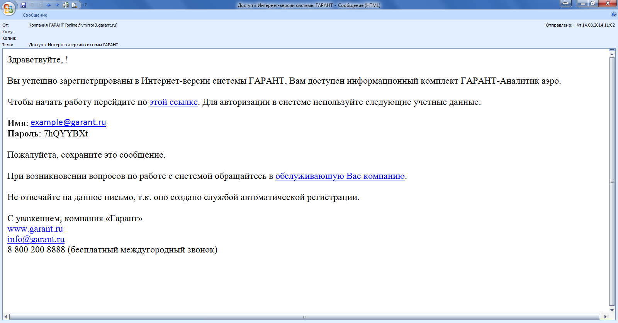618x323 pixels.
Task: Click the blue Help question mark icon
Action: coord(614,15)
